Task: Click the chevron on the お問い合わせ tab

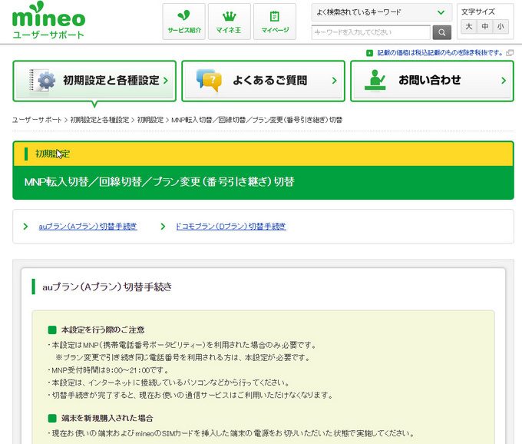Action: (x=504, y=81)
